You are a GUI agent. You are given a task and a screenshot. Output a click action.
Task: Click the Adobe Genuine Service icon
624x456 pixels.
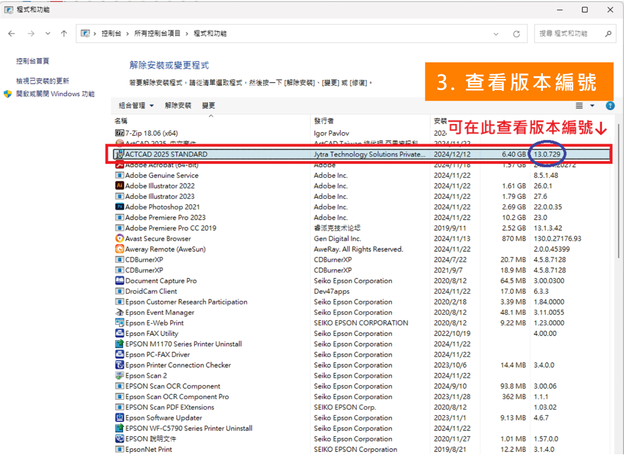[x=120, y=176]
